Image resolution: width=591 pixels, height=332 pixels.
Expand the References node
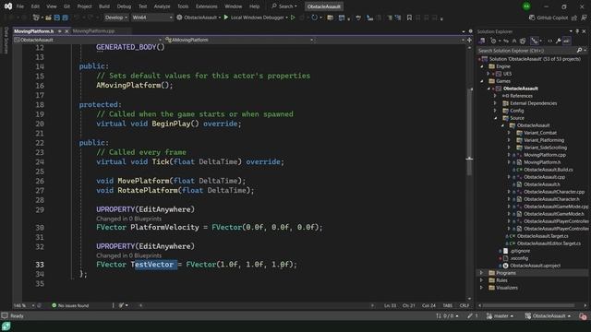495,96
